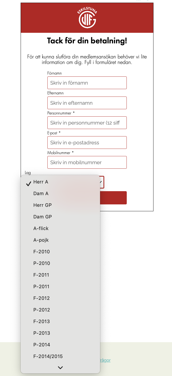The image size is (172, 376).
Task: Focus the Mobilnummer input field
Action: pos(87,162)
